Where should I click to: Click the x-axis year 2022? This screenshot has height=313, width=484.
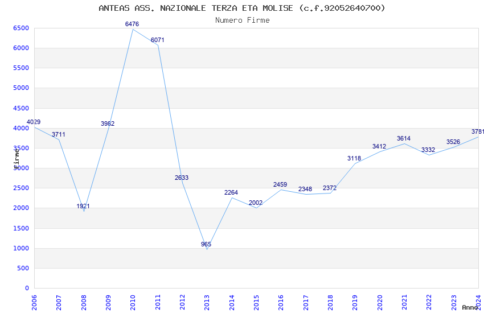429,303
